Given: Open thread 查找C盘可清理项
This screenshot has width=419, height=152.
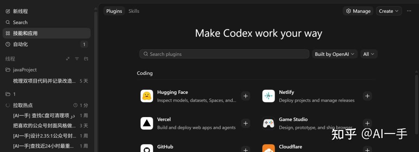Looking at the screenshot, I should point(47,116).
